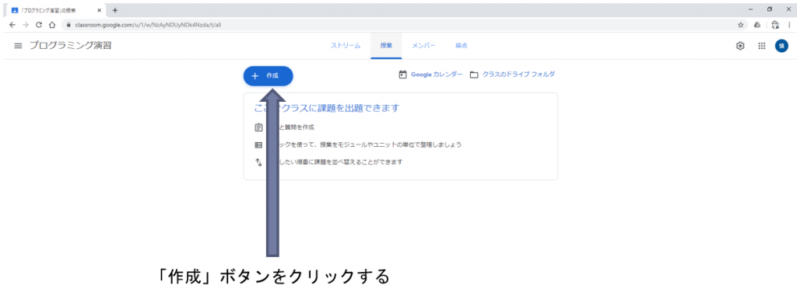This screenshot has width=797, height=289.
Task: Switch to the メンバー tab
Action: pyautogui.click(x=423, y=46)
